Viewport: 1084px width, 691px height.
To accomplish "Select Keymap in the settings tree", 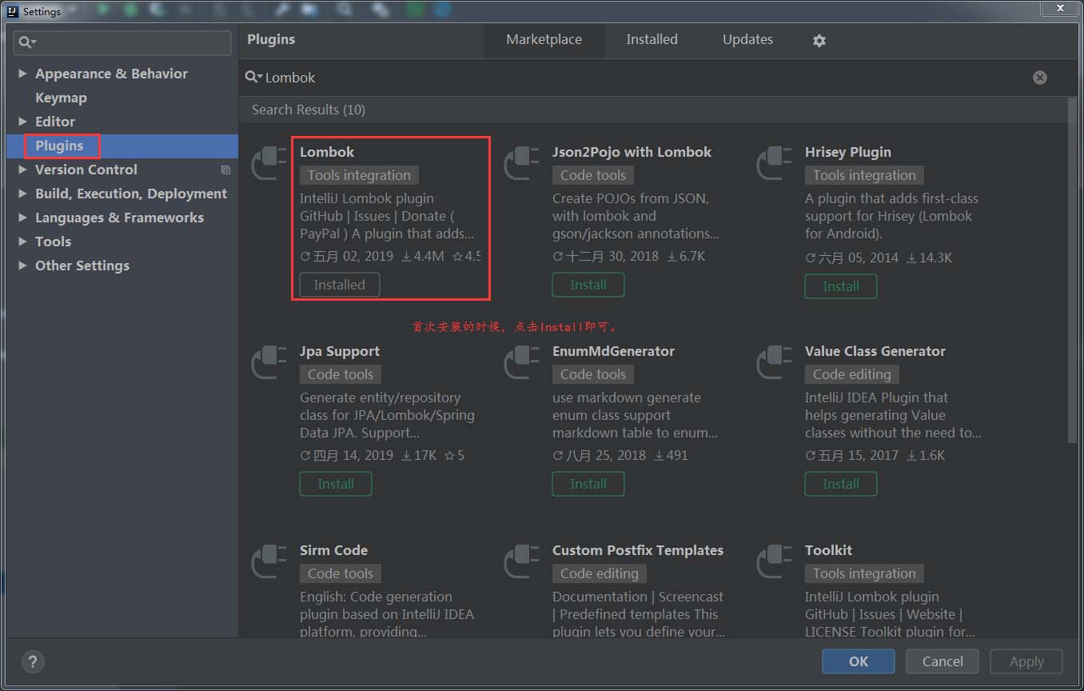I will (x=122, y=98).
